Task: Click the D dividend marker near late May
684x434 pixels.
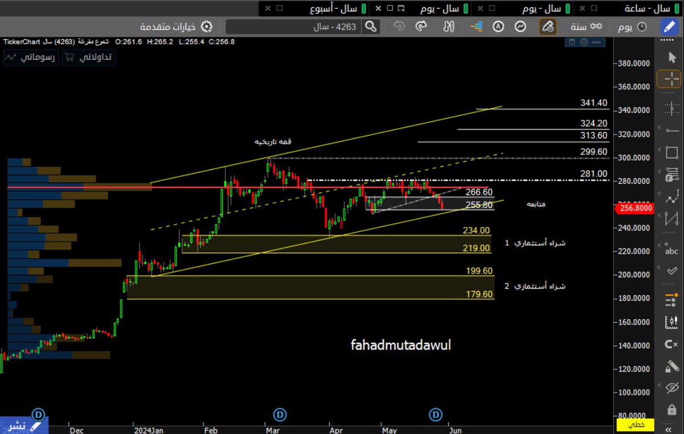Action: [x=436, y=413]
